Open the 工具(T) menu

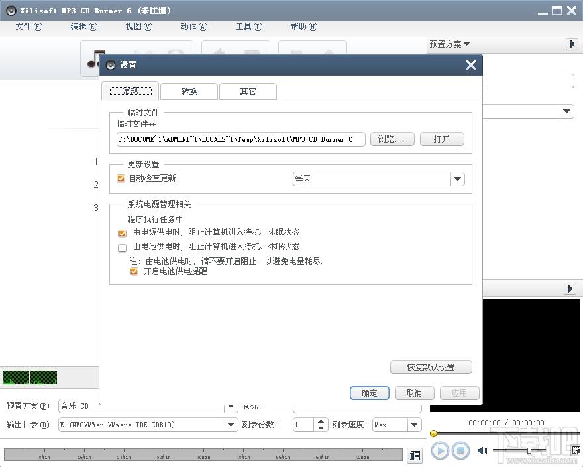tap(248, 27)
